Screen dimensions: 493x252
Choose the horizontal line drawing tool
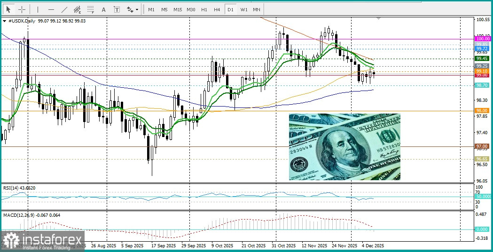click(x=51, y=10)
